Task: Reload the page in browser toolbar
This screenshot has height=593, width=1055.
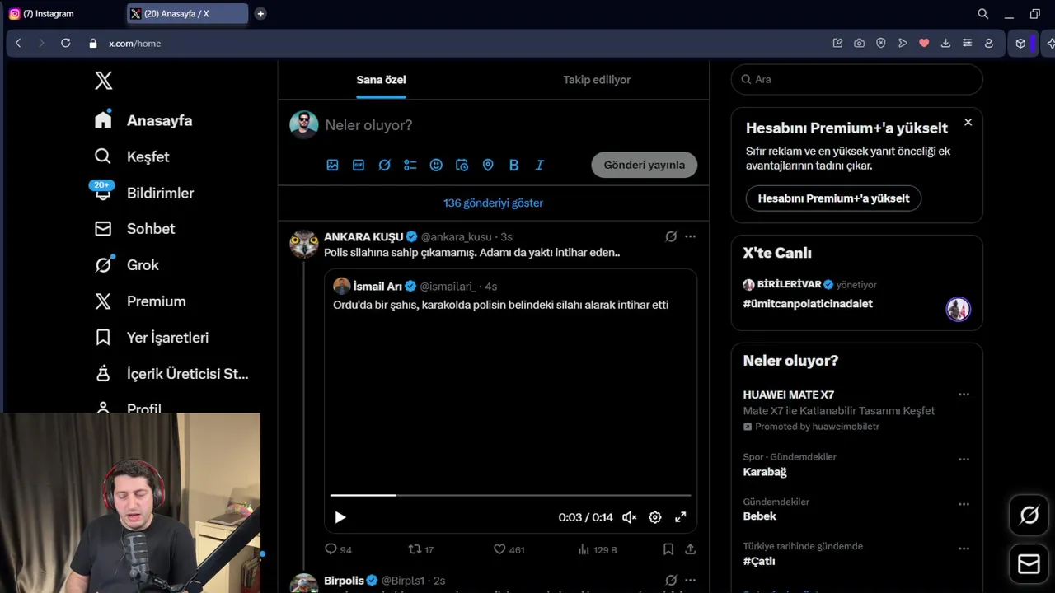Action: tap(66, 43)
